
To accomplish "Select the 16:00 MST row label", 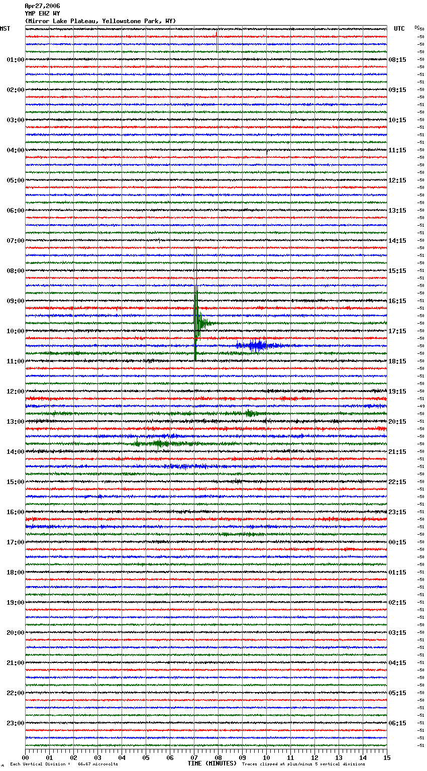I will coord(16,512).
